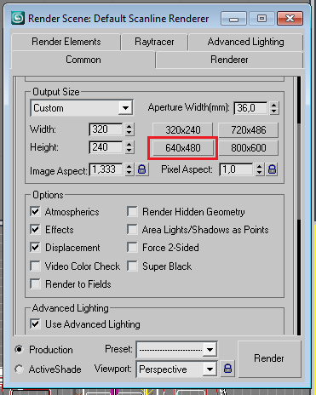Lock the Image Aspect ratio

click(x=142, y=169)
